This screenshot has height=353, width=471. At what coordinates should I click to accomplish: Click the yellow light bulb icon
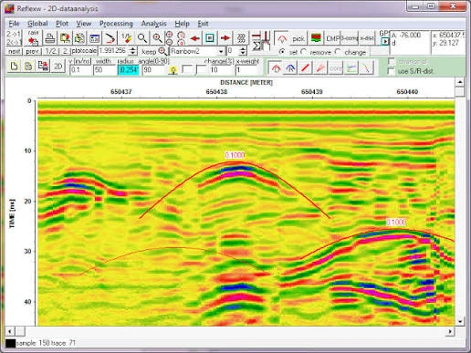coord(173,70)
